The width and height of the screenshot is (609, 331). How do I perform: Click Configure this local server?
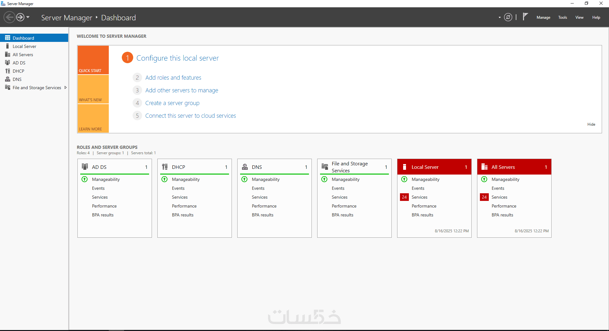point(178,58)
